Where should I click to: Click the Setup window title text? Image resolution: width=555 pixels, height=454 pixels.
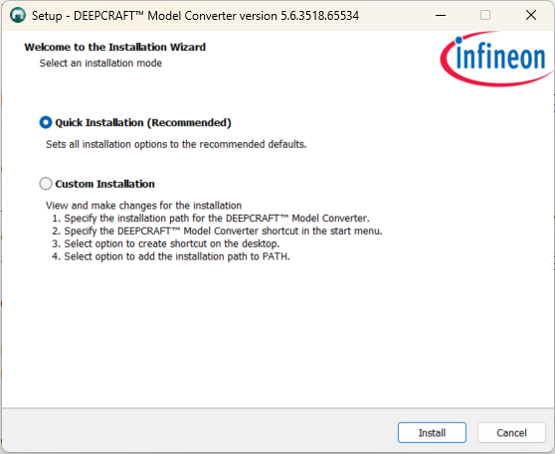tap(195, 16)
